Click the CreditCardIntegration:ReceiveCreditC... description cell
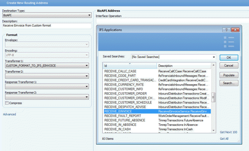 pyautogui.click(x=183, y=80)
